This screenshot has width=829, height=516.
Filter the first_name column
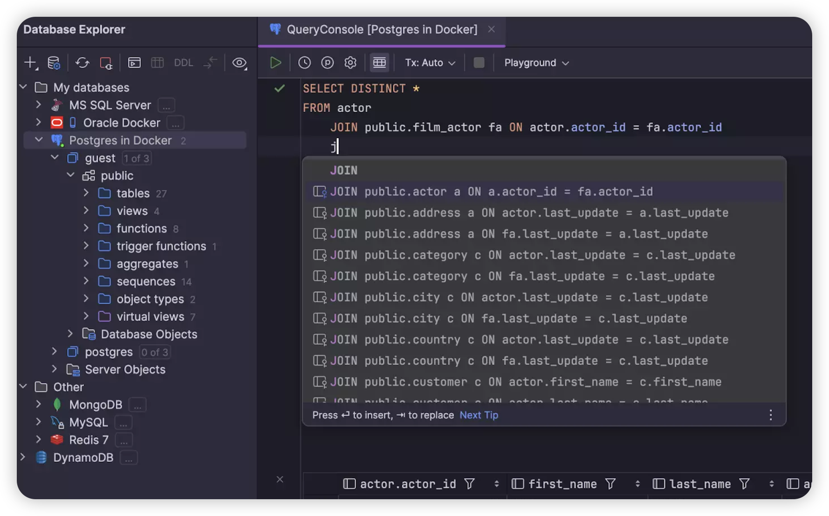(x=611, y=484)
